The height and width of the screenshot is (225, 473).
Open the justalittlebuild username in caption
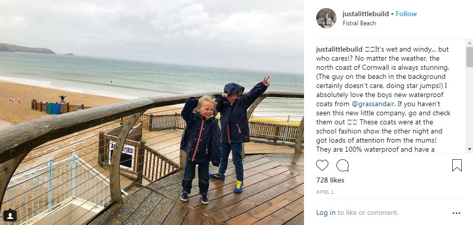[x=339, y=49]
